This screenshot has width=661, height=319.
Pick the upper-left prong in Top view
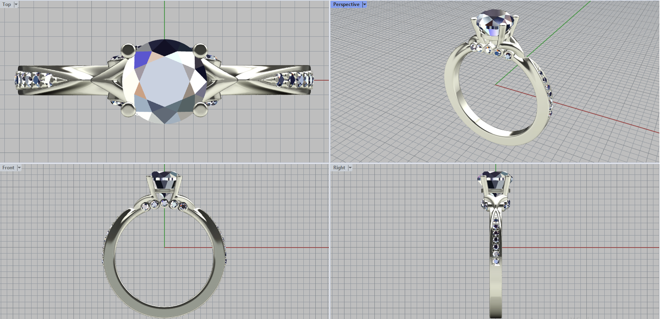click(x=128, y=50)
